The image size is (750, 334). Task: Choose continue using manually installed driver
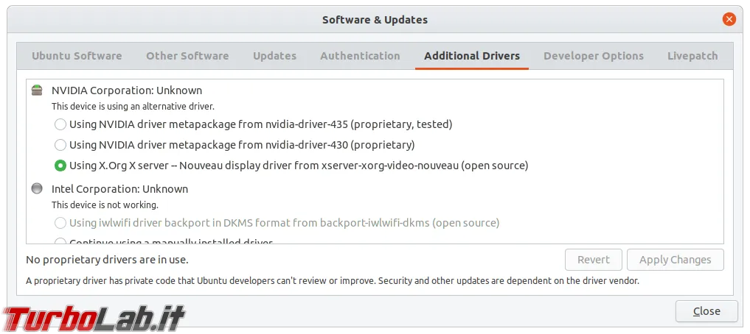point(164,241)
